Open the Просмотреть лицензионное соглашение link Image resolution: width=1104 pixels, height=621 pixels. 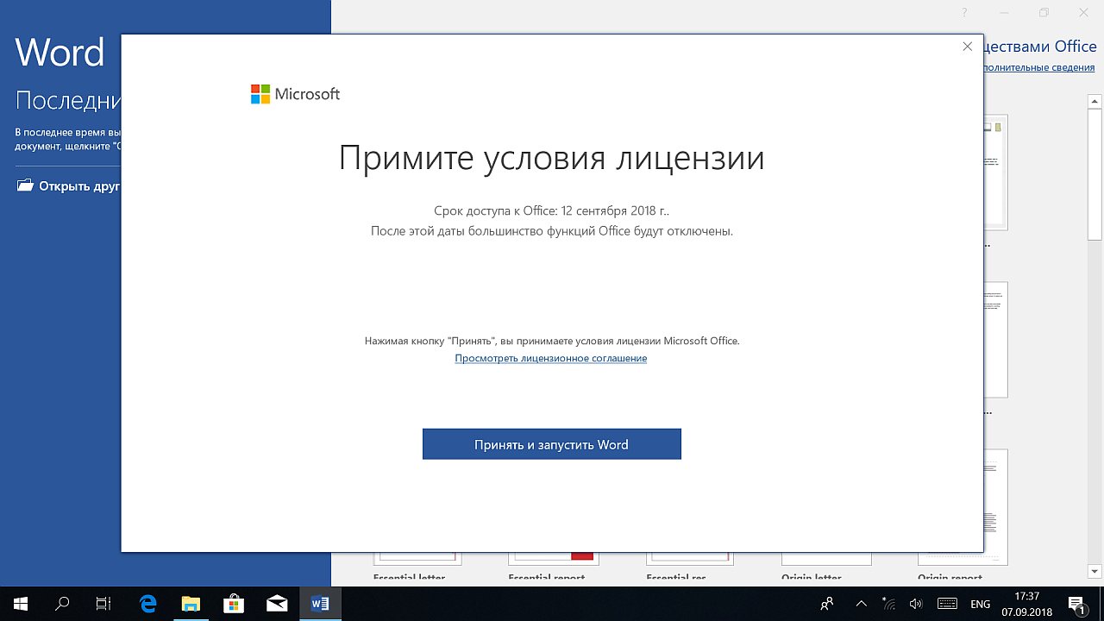(x=551, y=358)
